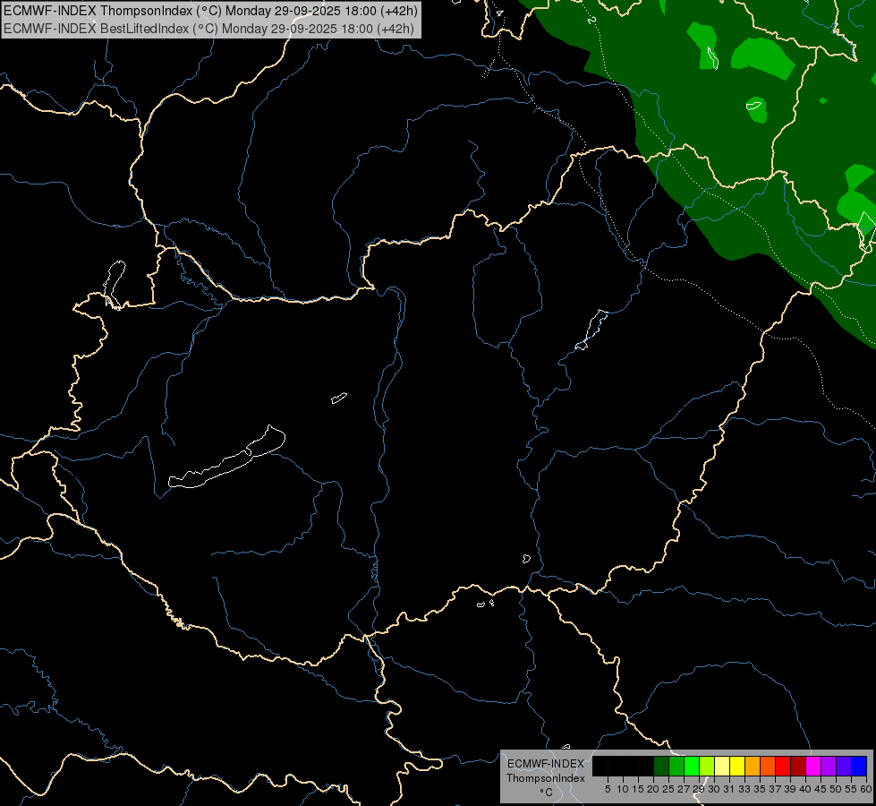
Task: Click legend tick value 10
Action: pos(624,789)
